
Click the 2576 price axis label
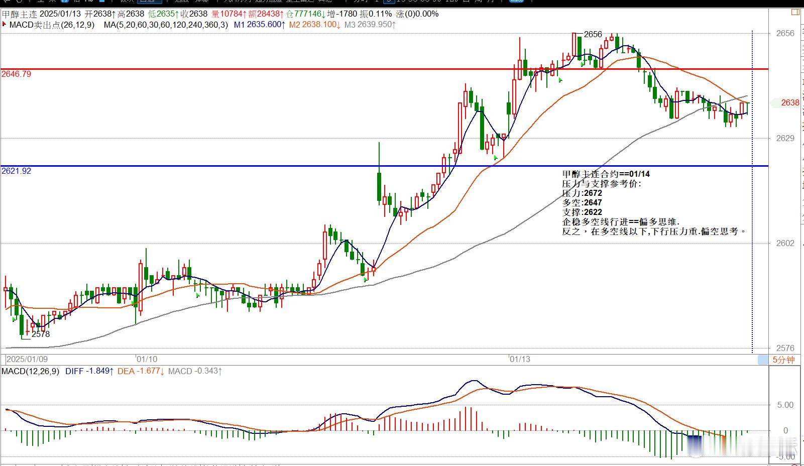tap(785, 348)
